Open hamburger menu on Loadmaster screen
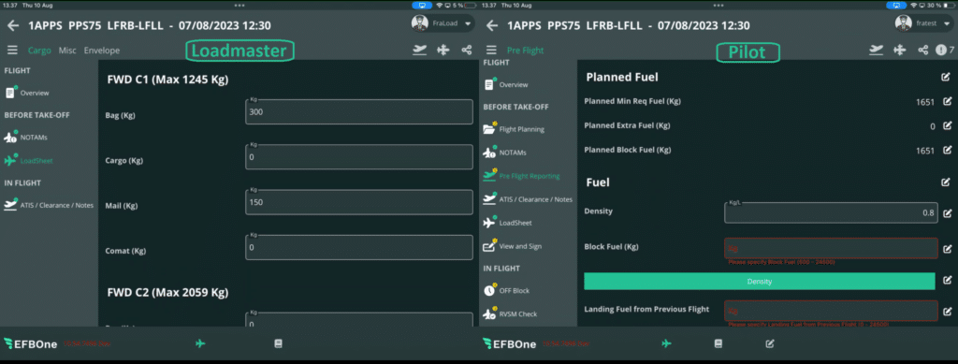 coord(12,51)
